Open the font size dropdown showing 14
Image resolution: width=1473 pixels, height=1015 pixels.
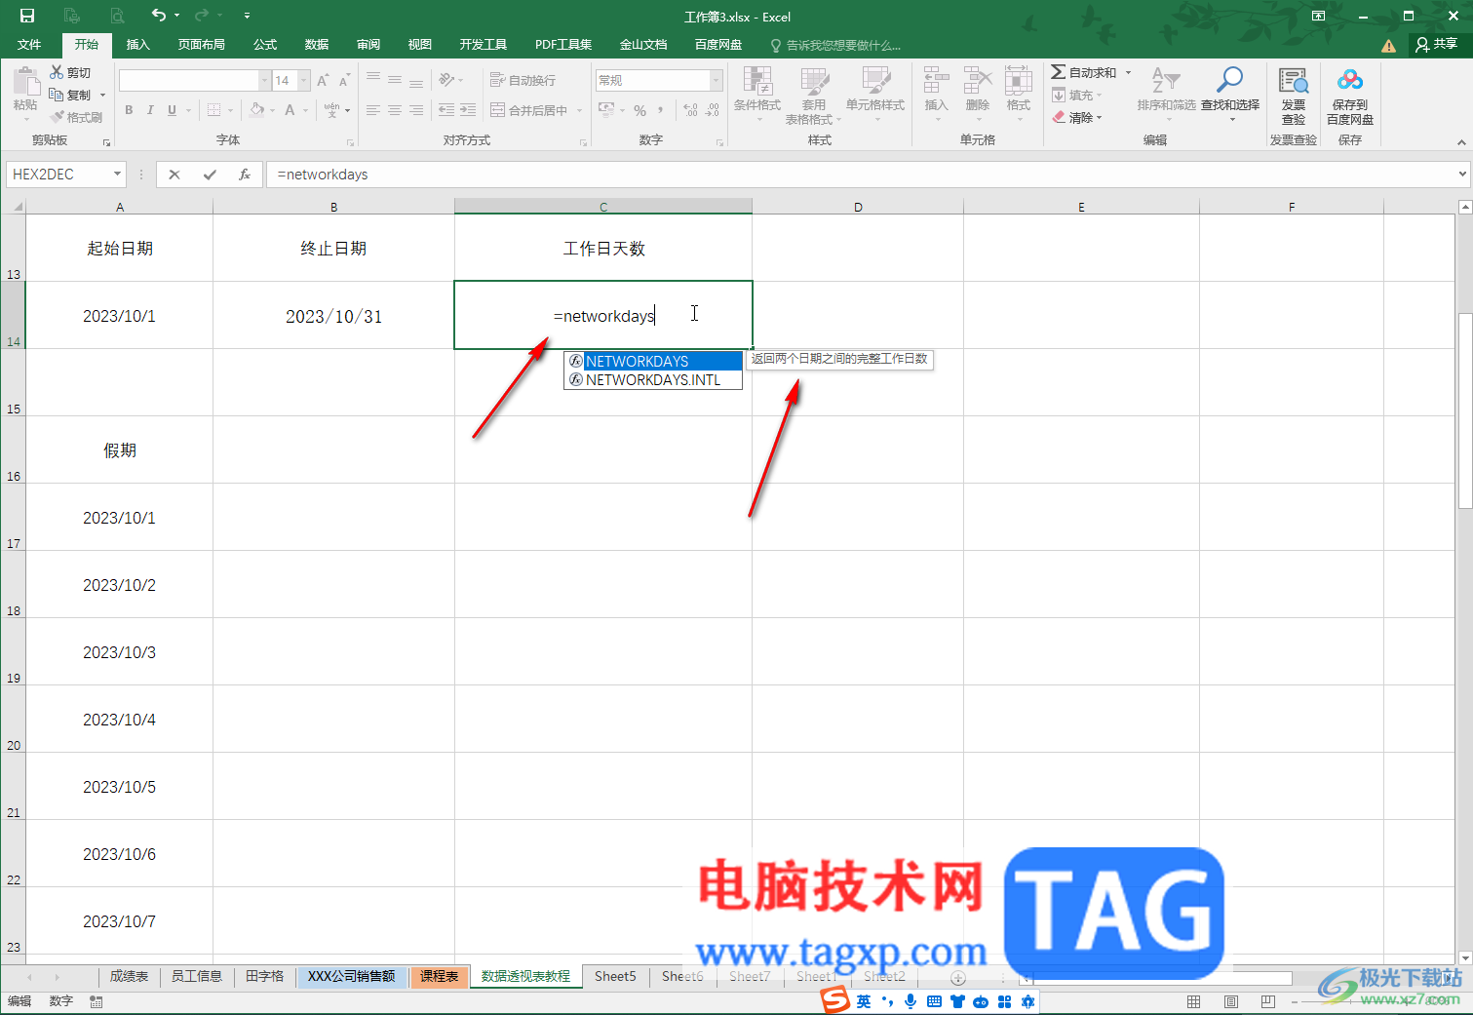tap(304, 80)
